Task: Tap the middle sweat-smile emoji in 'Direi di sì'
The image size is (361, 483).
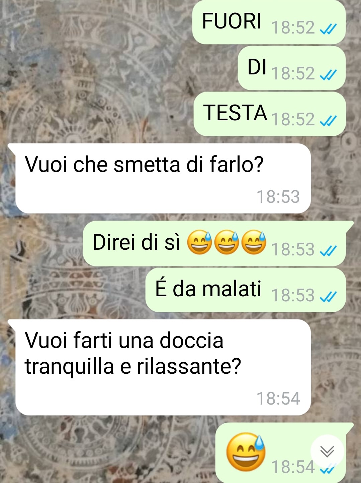Action: coord(227,242)
